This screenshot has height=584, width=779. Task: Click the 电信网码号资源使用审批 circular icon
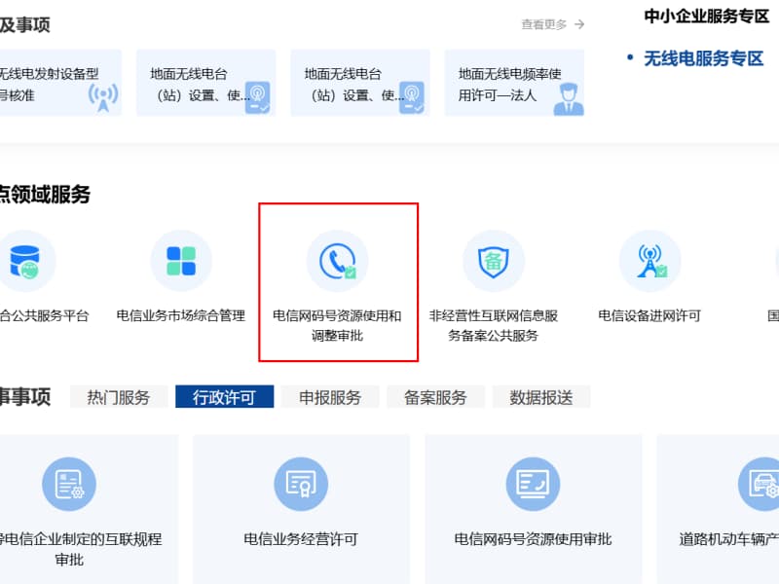tap(533, 484)
